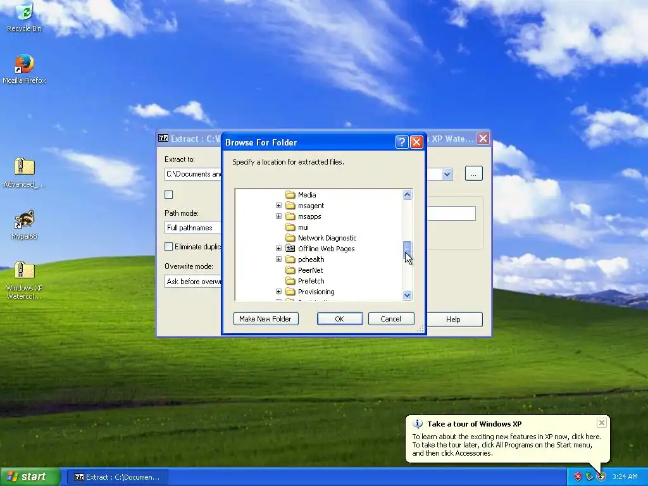The width and height of the screenshot is (648, 486).
Task: Confirm folder selection with OK
Action: click(340, 319)
